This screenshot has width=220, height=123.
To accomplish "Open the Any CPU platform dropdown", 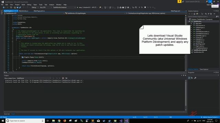I will coord(45,8).
